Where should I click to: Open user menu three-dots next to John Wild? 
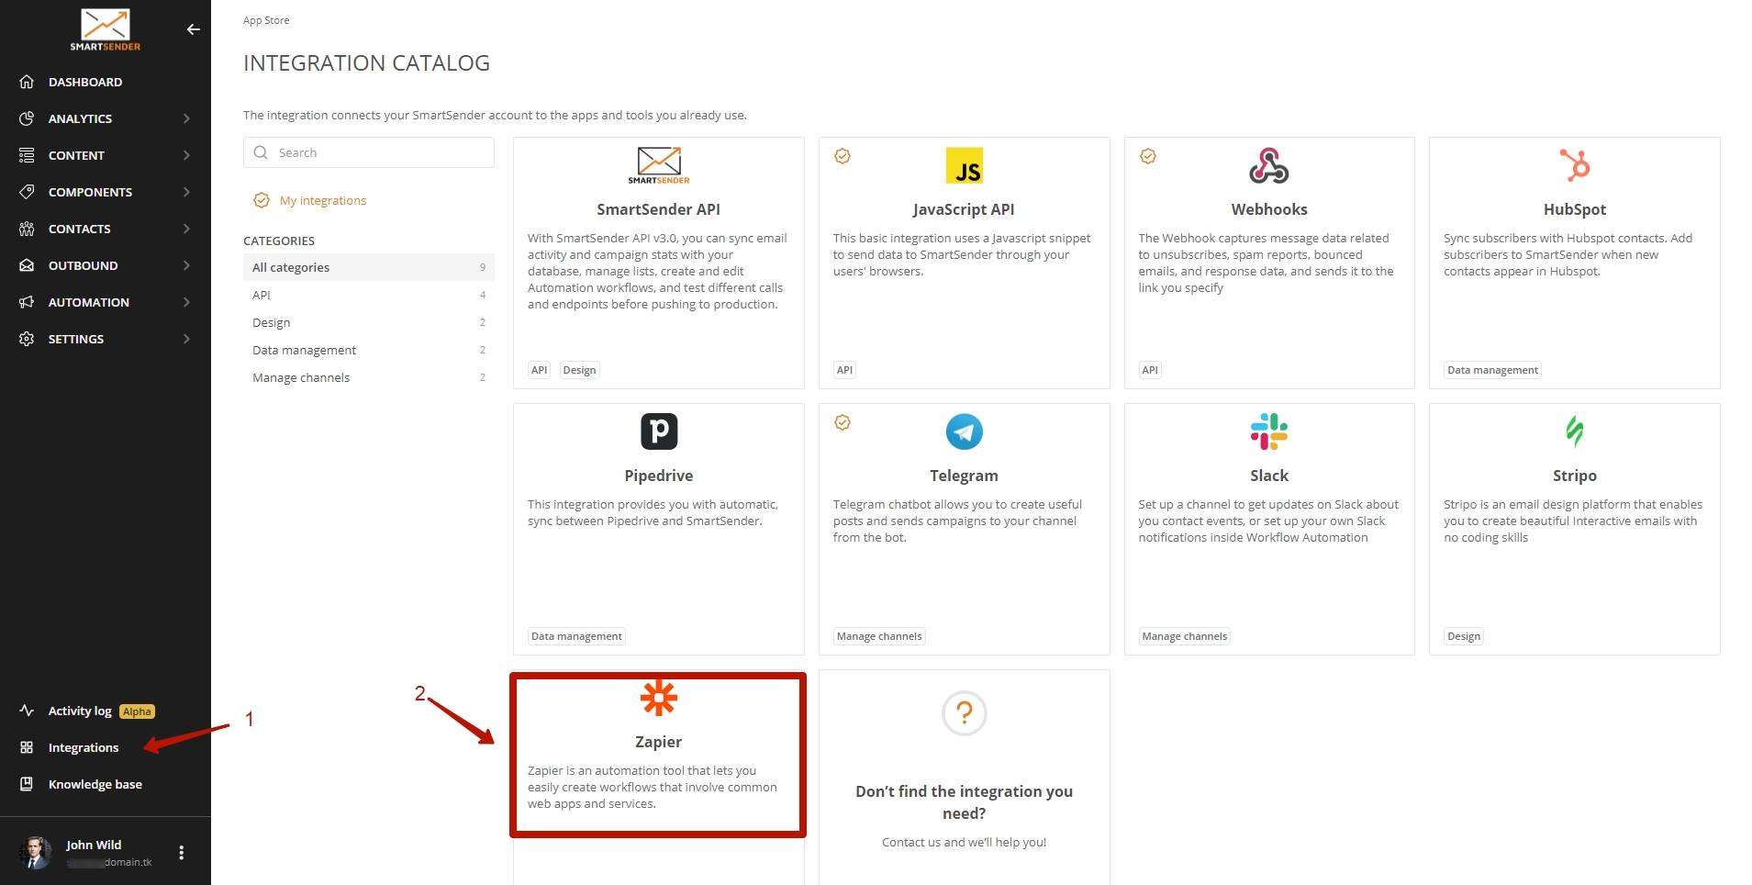[x=182, y=853]
